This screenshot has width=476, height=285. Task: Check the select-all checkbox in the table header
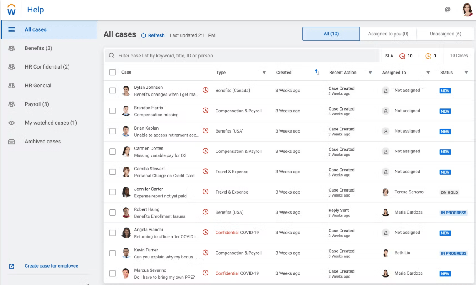click(112, 72)
